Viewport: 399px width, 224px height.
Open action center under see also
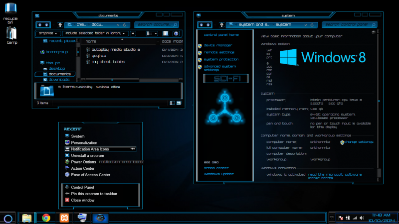[x=216, y=168]
